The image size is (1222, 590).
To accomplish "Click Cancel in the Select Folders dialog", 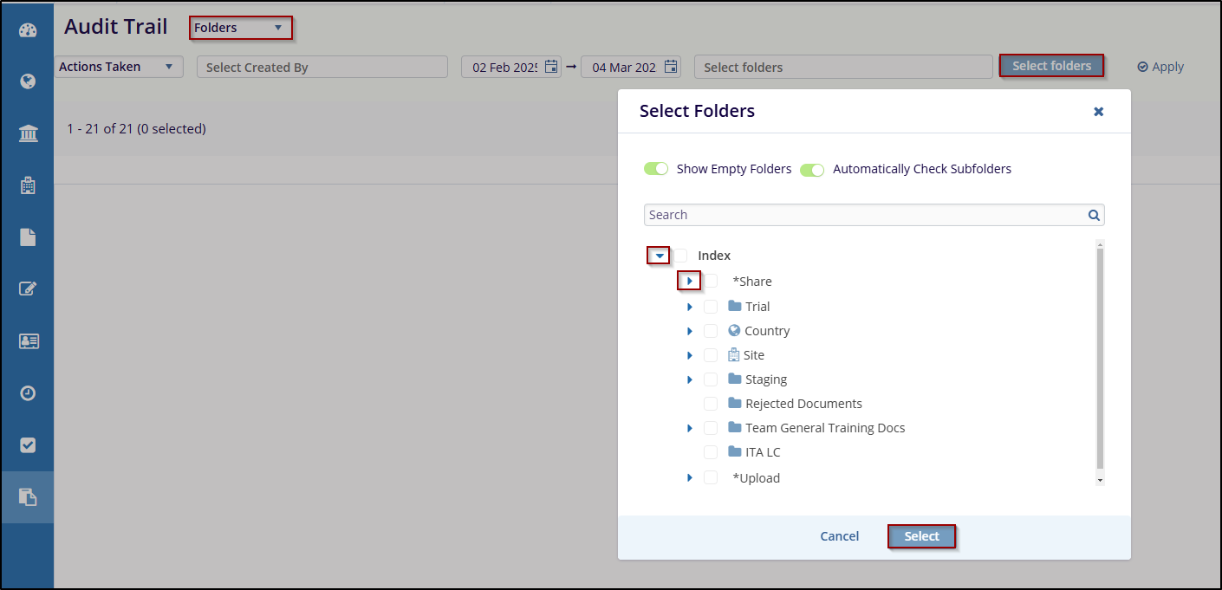I will coord(839,536).
